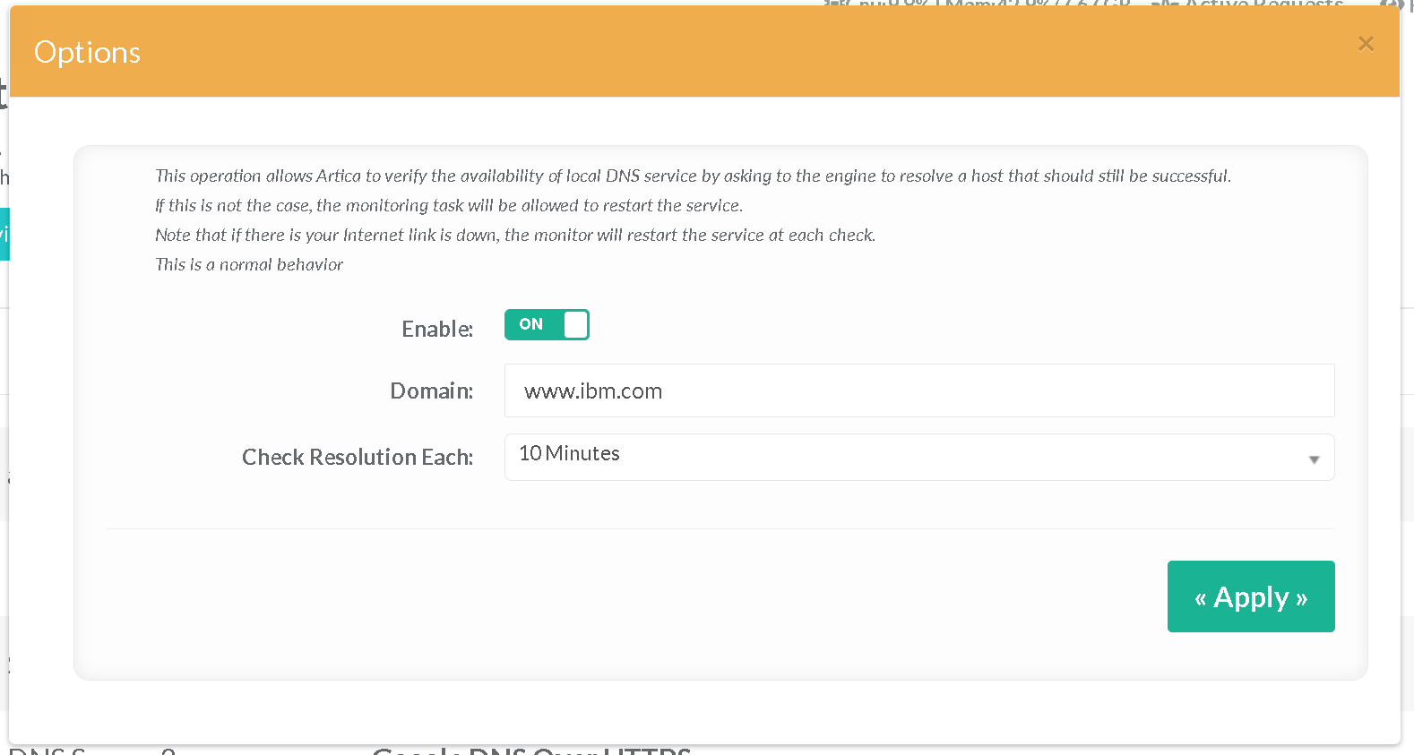
Task: Click the Google DNS Over HTTPS text below the dialog
Action: pyautogui.click(x=530, y=751)
